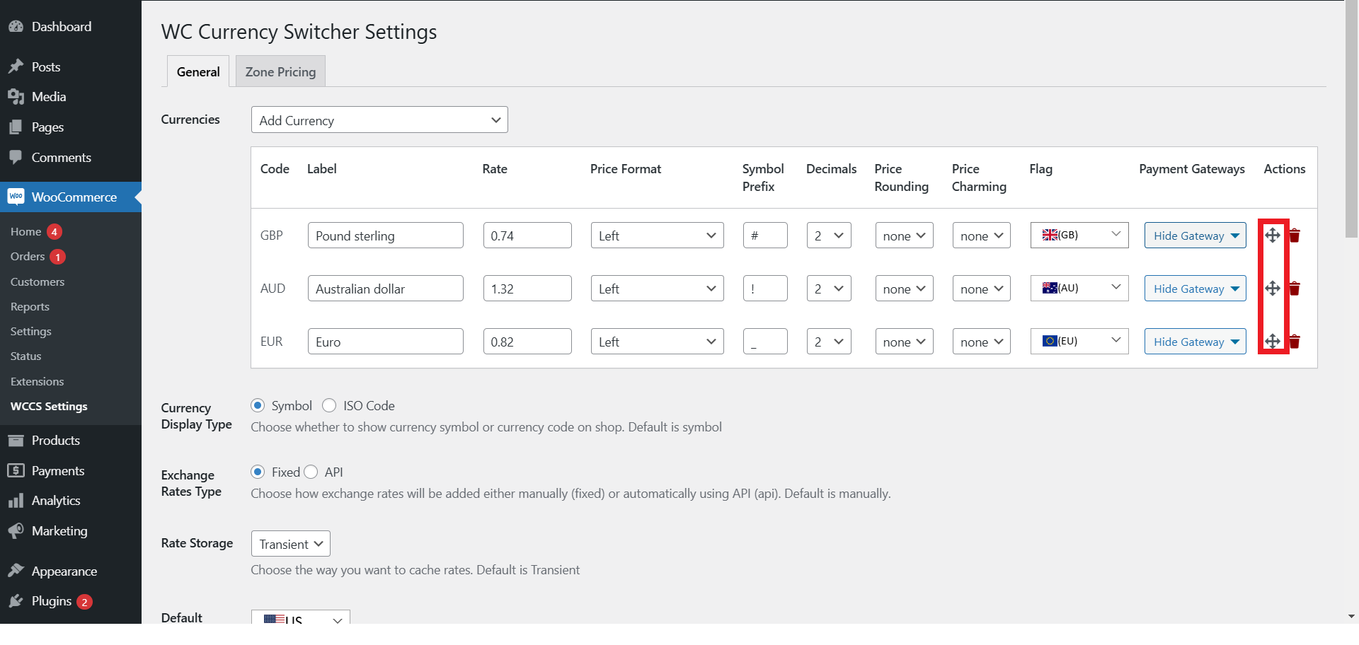1359x645 pixels.
Task: Select Fixed exchange rates type
Action: (258, 472)
